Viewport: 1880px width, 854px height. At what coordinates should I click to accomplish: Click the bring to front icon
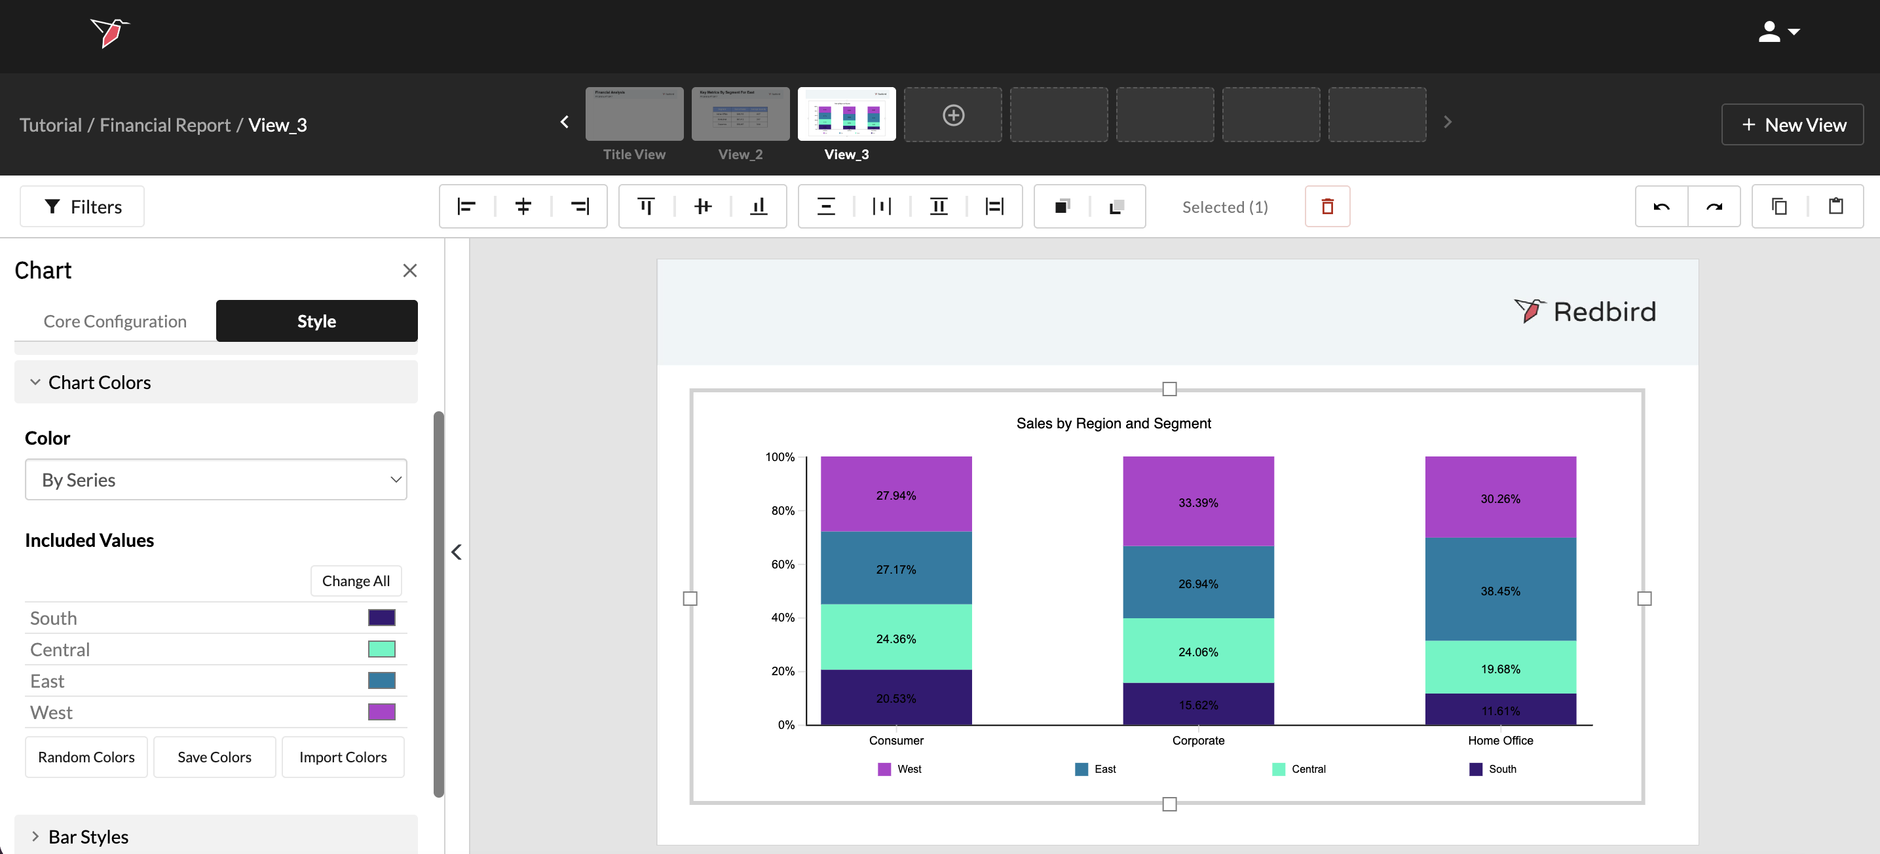click(x=1062, y=206)
